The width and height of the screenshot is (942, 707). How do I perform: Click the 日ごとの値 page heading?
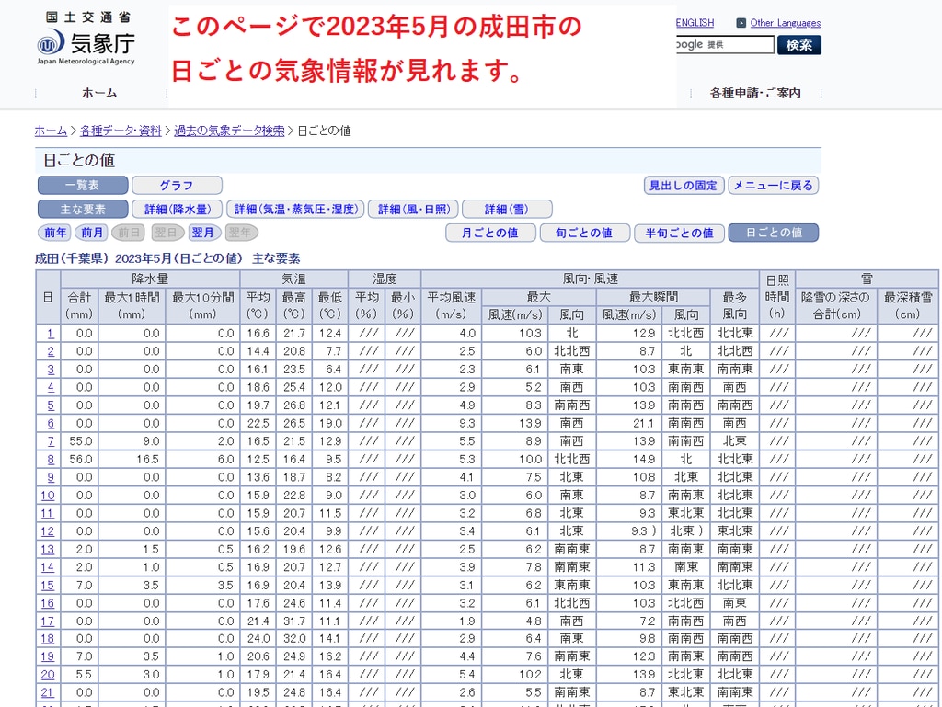[x=79, y=160]
